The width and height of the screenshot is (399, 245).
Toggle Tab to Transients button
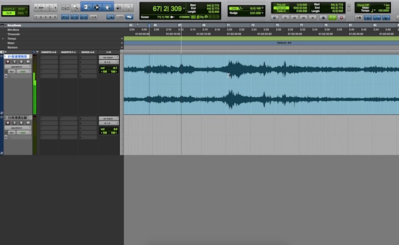(x=65, y=17)
